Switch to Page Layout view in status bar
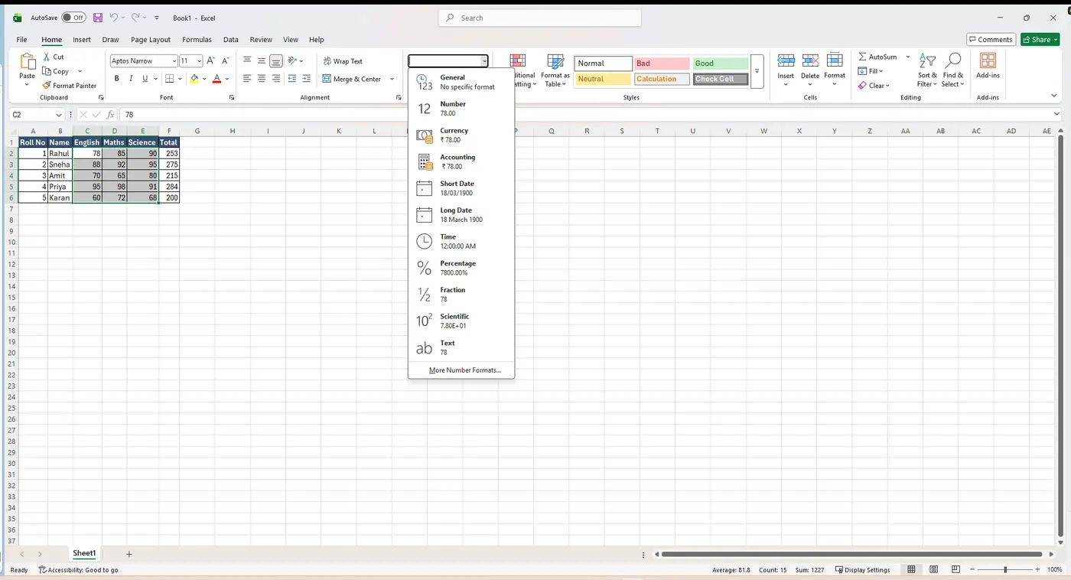 [934, 569]
